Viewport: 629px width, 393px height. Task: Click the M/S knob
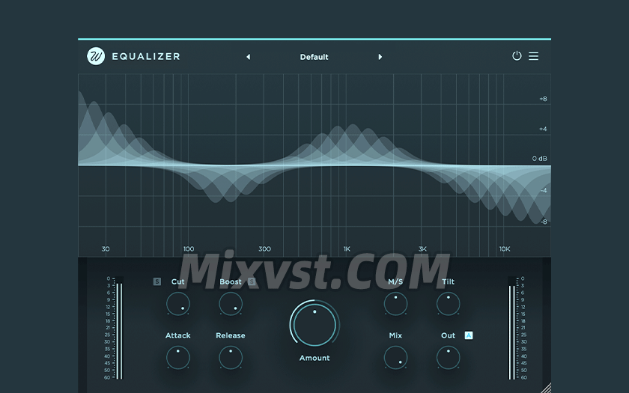pyautogui.click(x=395, y=304)
